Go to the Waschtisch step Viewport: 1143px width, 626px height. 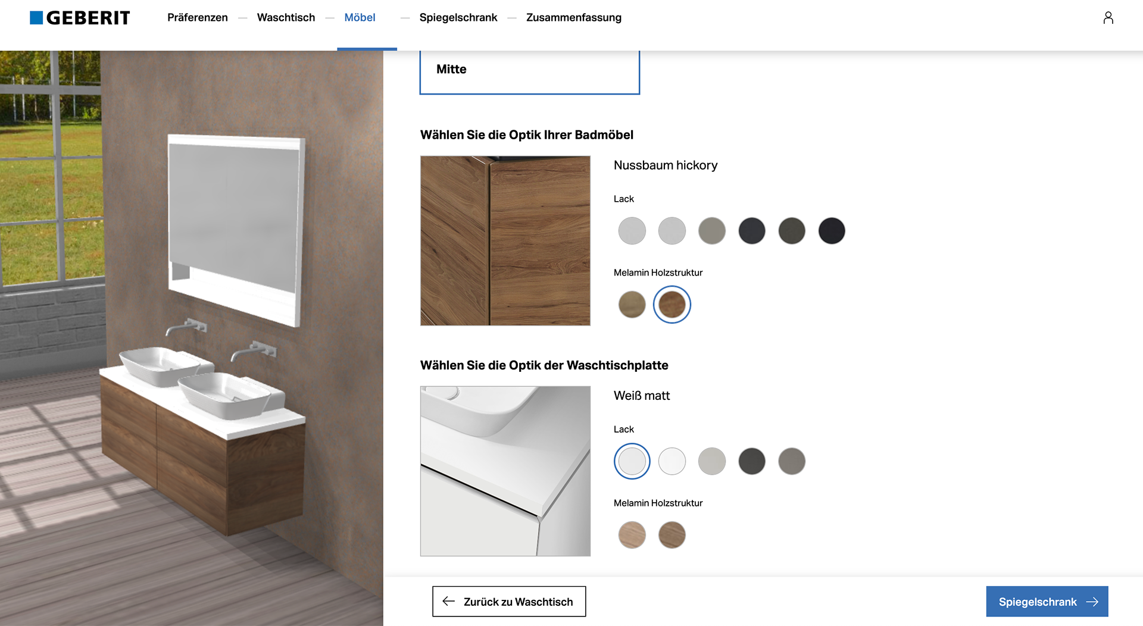coord(286,18)
